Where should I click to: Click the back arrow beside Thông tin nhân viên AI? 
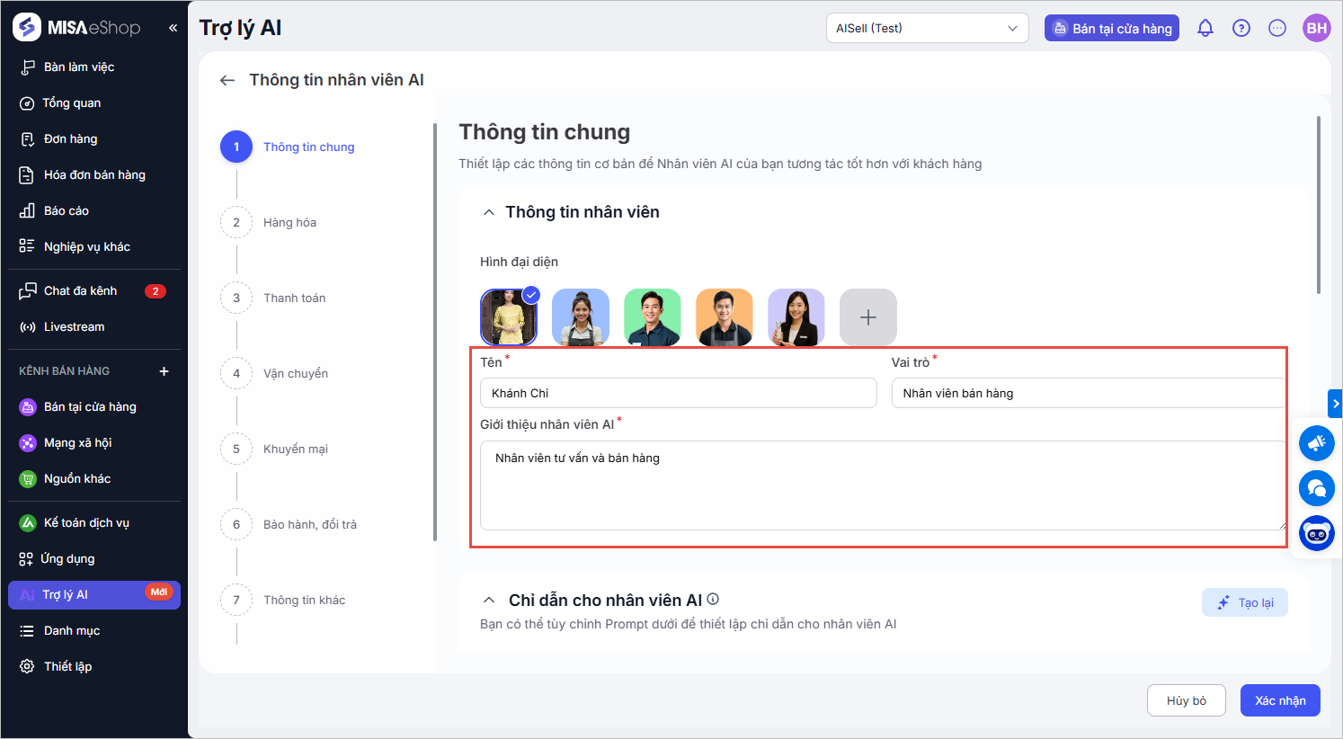coord(227,80)
